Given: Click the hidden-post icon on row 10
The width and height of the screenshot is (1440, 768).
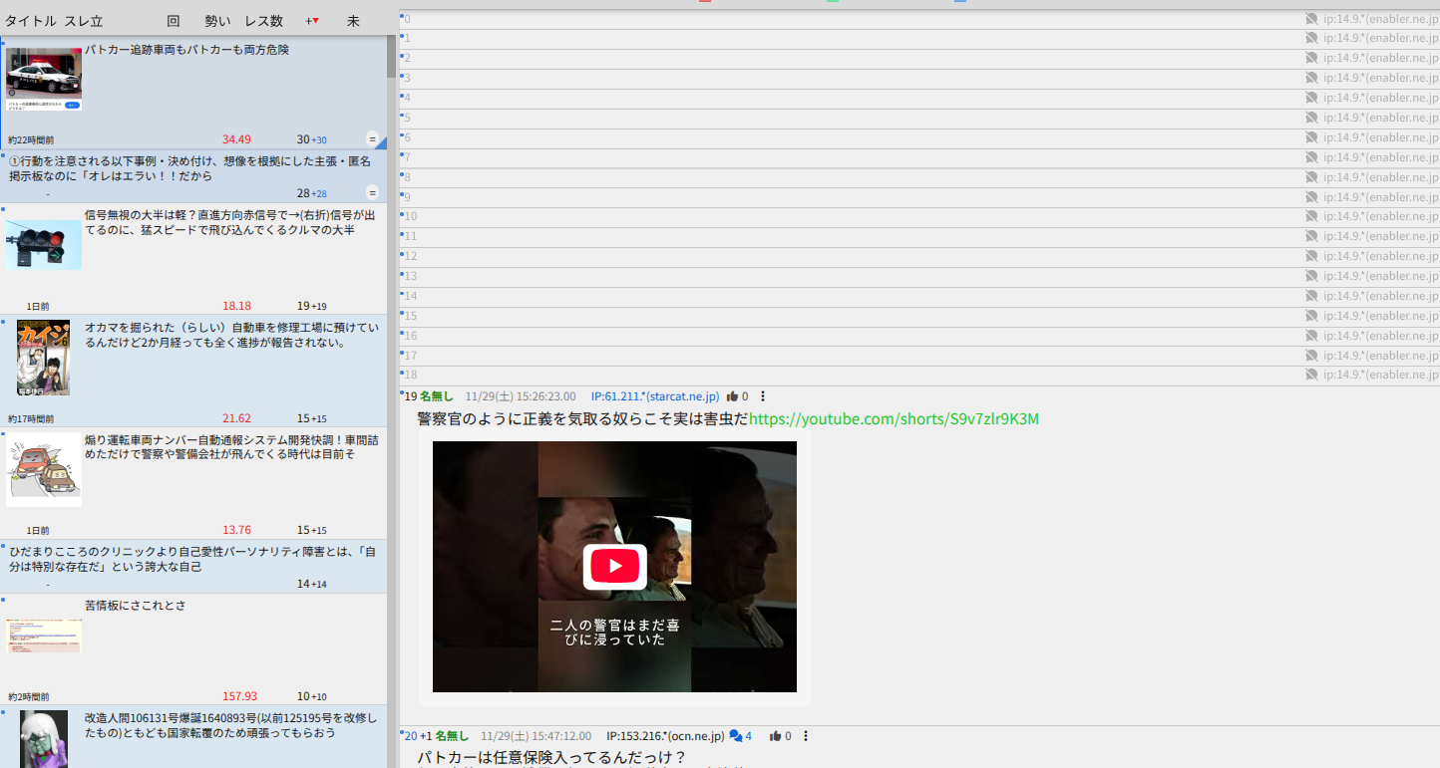Looking at the screenshot, I should [1311, 217].
